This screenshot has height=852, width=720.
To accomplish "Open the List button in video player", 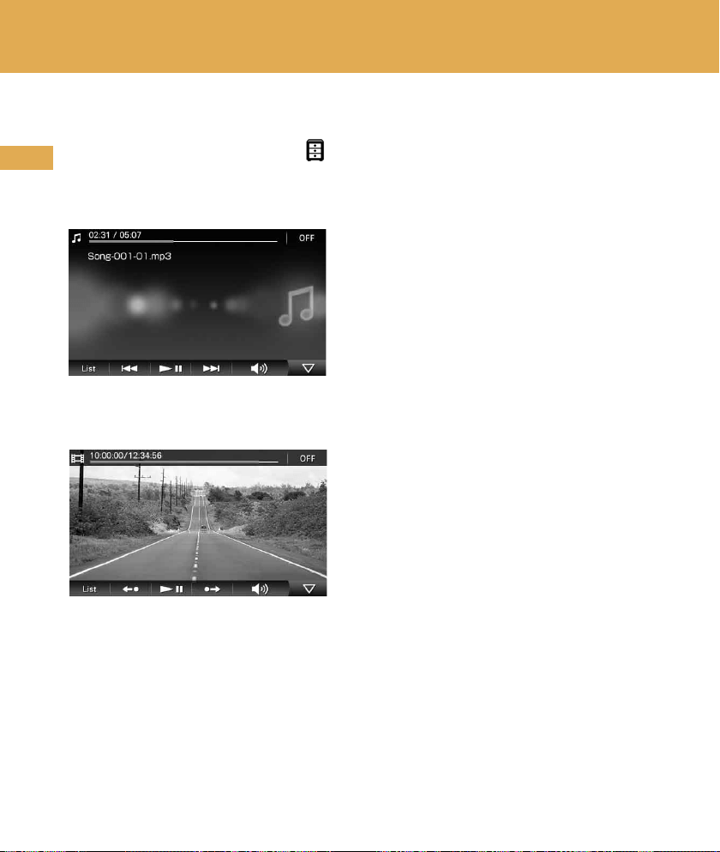I will coord(90,589).
